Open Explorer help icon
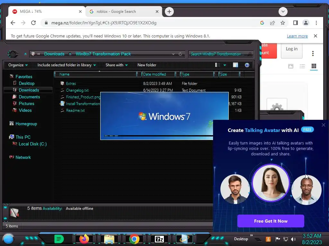The image size is (329, 246). point(247,65)
